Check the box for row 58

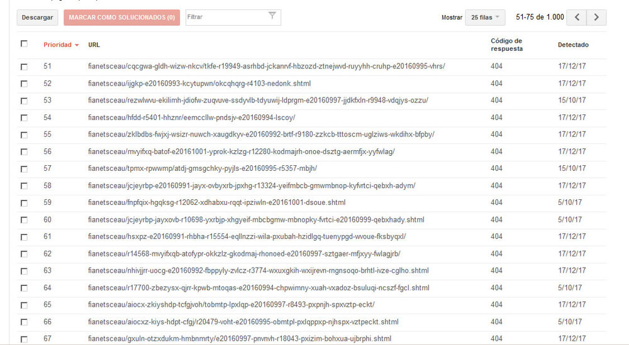click(24, 186)
